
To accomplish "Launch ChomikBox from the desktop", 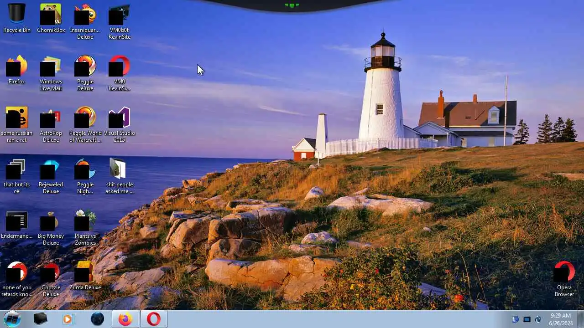I will (51, 18).
